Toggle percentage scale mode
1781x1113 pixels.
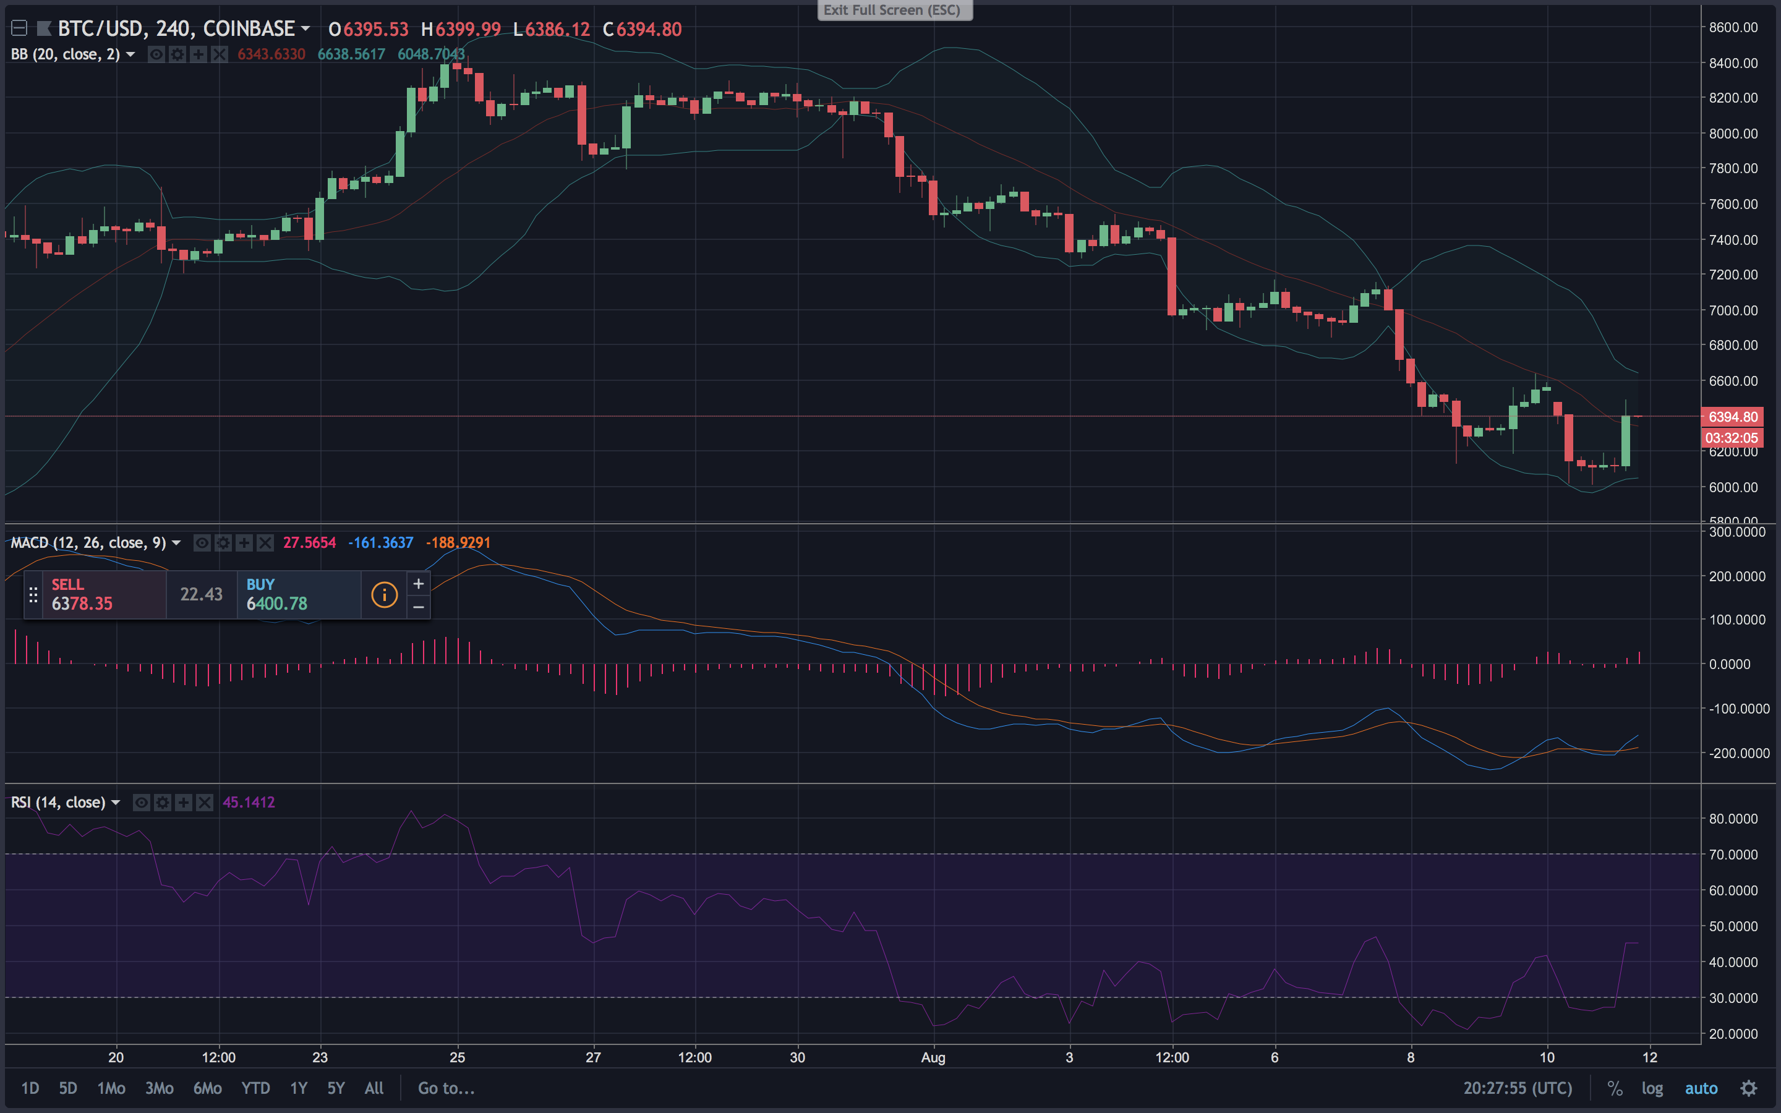(1615, 1088)
